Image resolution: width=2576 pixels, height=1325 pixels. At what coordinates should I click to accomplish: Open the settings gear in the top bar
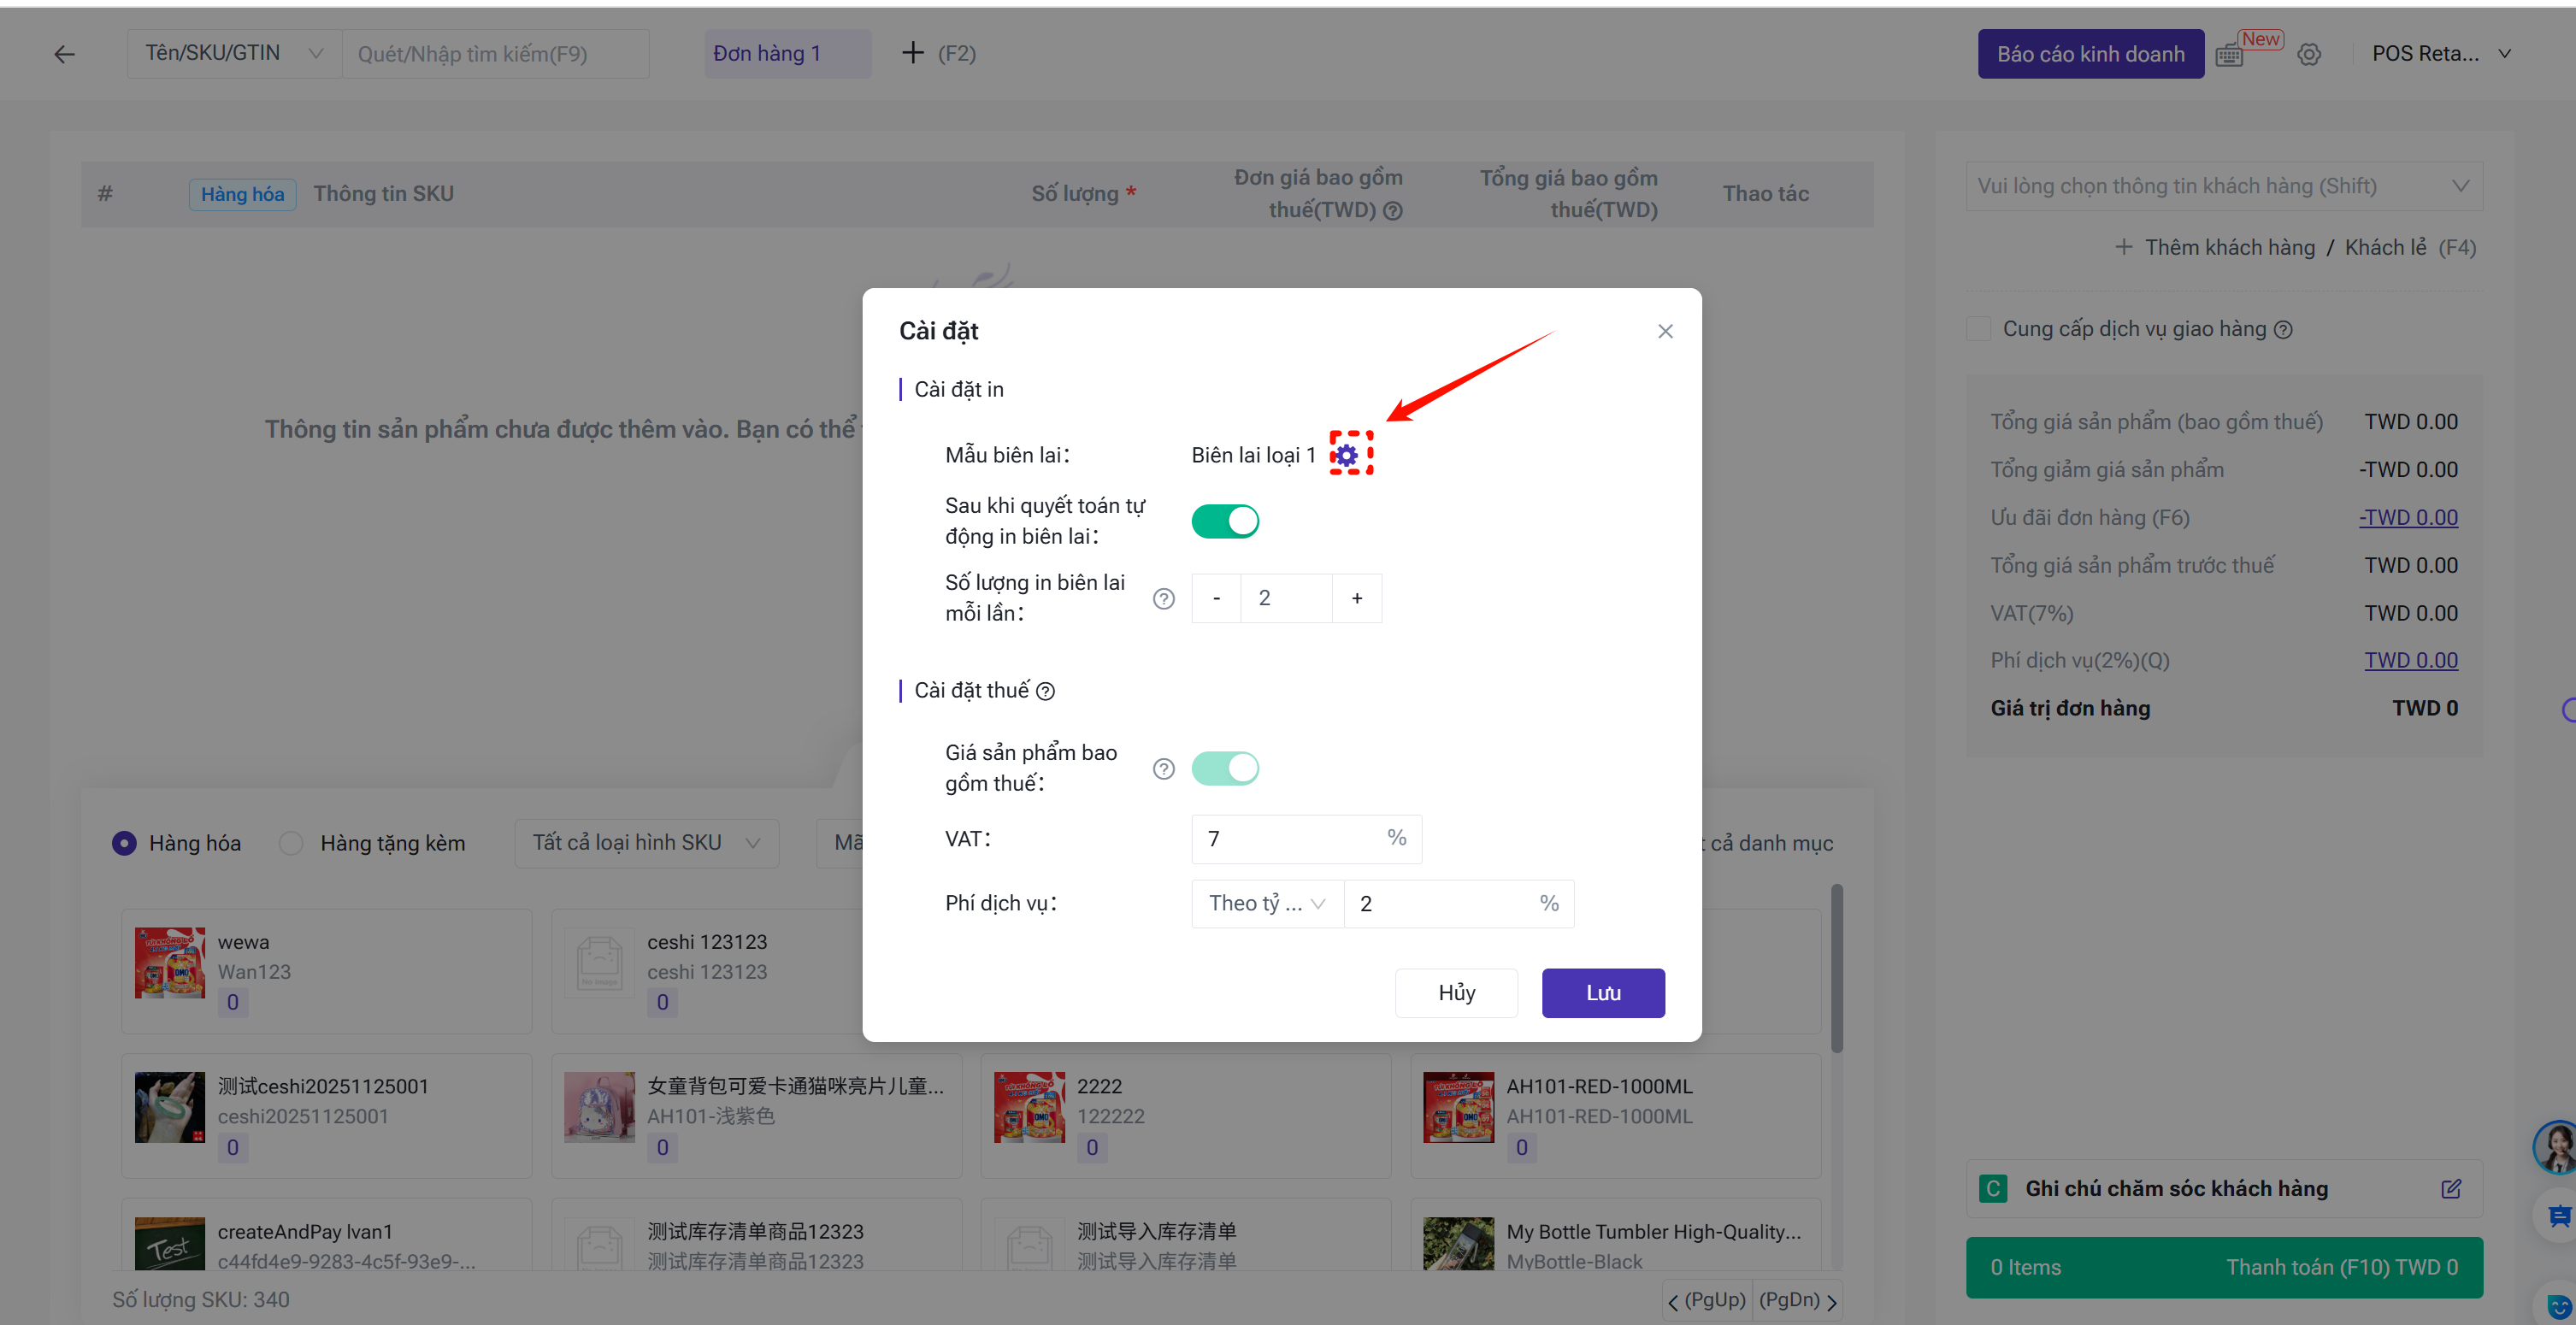2308,54
